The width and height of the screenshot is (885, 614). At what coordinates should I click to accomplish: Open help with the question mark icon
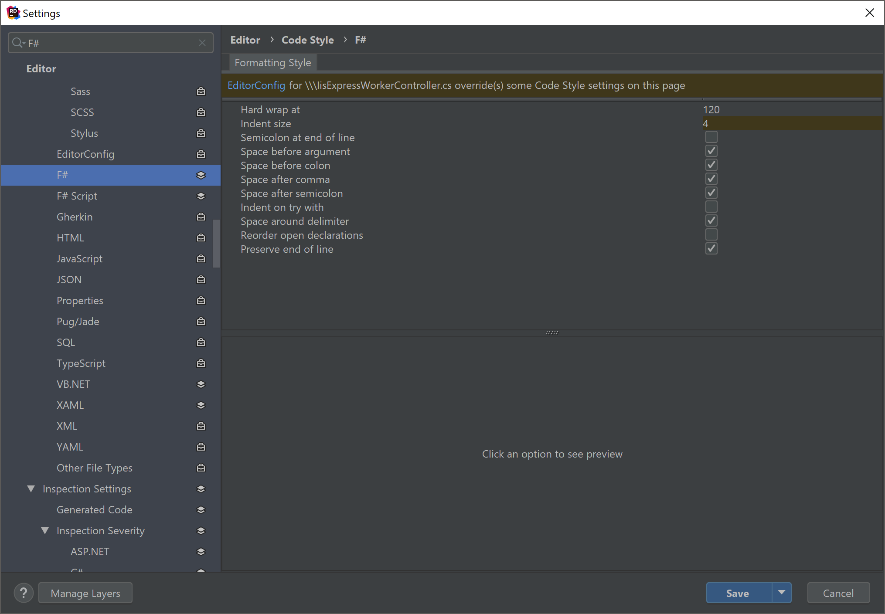24,593
